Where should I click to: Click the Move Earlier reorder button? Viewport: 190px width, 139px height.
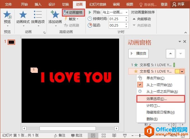tap(142, 19)
